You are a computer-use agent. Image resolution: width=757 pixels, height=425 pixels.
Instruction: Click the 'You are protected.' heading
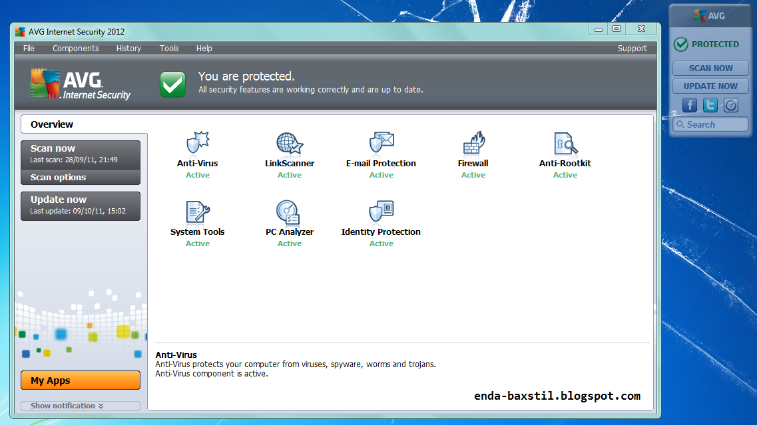[246, 76]
